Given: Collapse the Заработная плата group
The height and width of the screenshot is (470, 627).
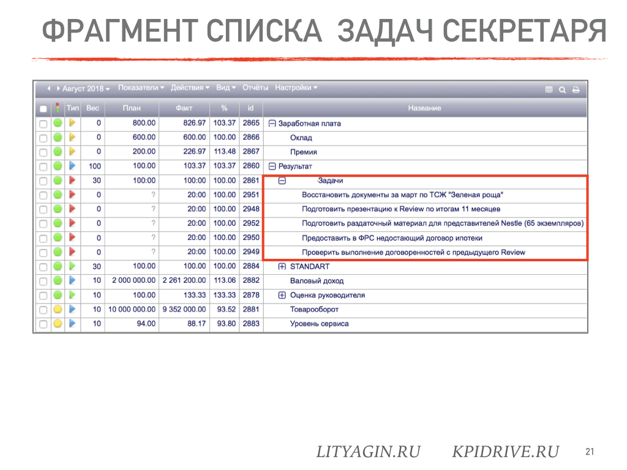Looking at the screenshot, I should click(x=272, y=124).
